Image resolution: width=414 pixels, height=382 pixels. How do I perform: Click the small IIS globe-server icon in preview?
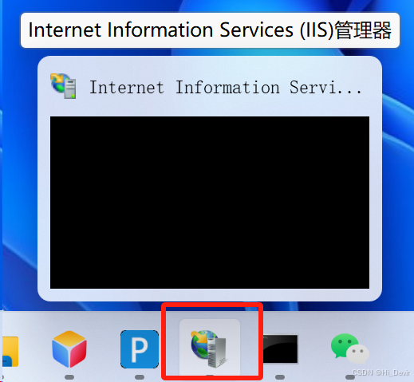(63, 86)
